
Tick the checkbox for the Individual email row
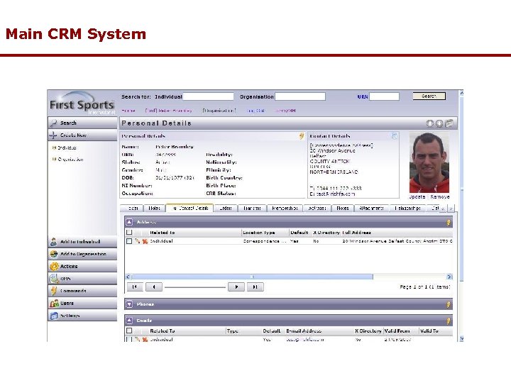tap(129, 339)
